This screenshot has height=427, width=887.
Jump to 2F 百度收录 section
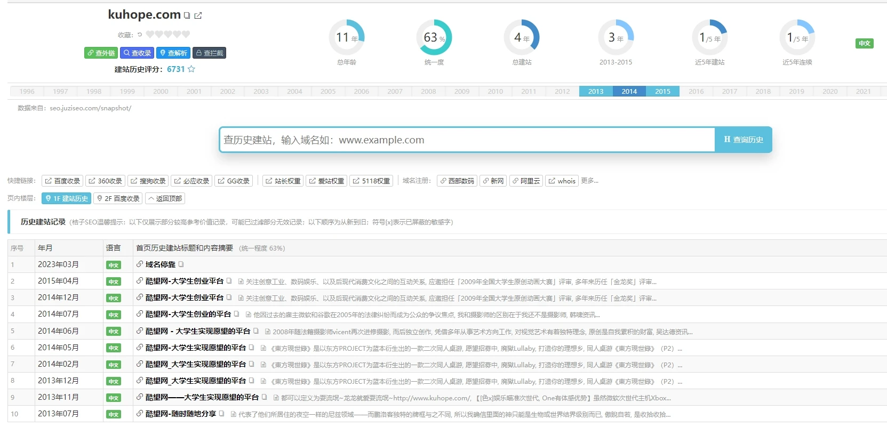pos(118,198)
